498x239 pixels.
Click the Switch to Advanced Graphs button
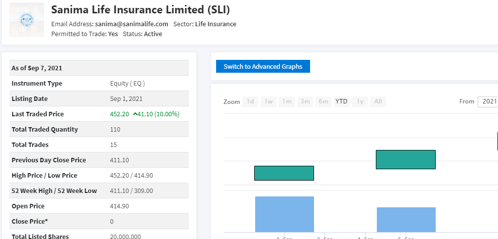coord(263,66)
